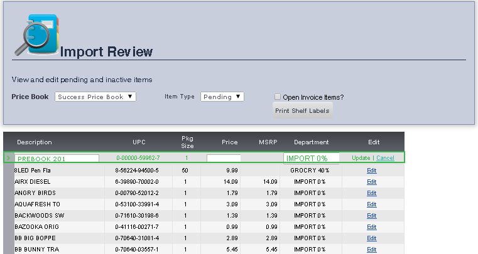The height and width of the screenshot is (254, 478).
Task: Select UPC 0-00000-59962-7 cell
Action: (x=138, y=158)
